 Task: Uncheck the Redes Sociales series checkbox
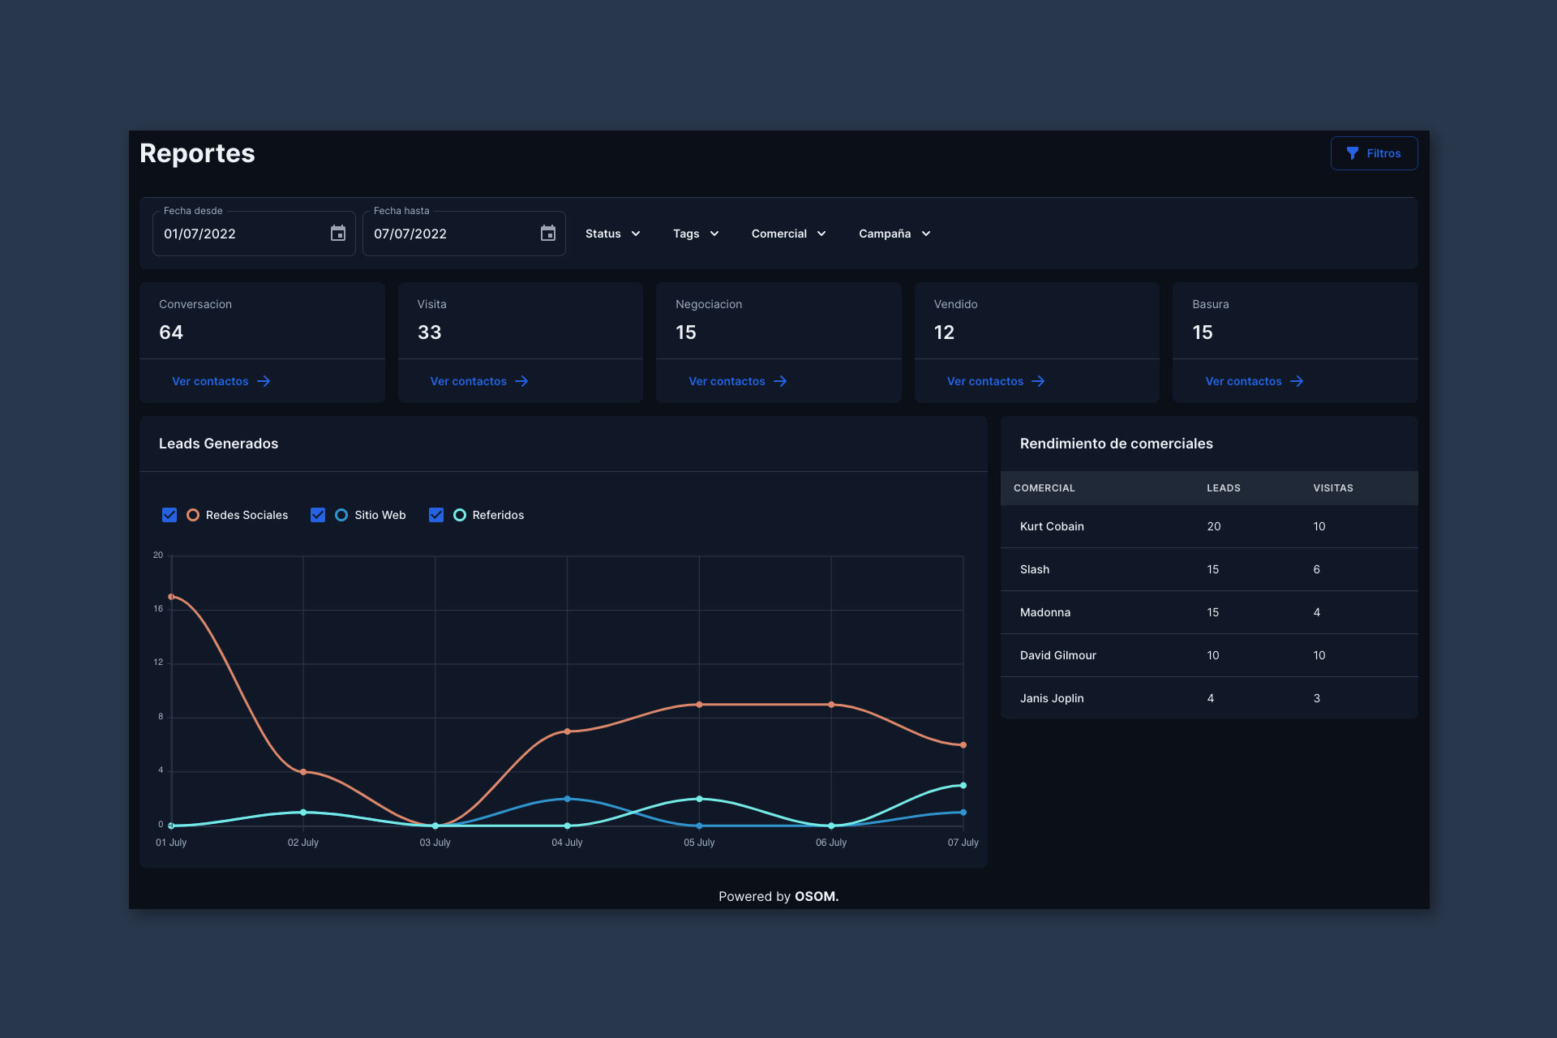[169, 515]
